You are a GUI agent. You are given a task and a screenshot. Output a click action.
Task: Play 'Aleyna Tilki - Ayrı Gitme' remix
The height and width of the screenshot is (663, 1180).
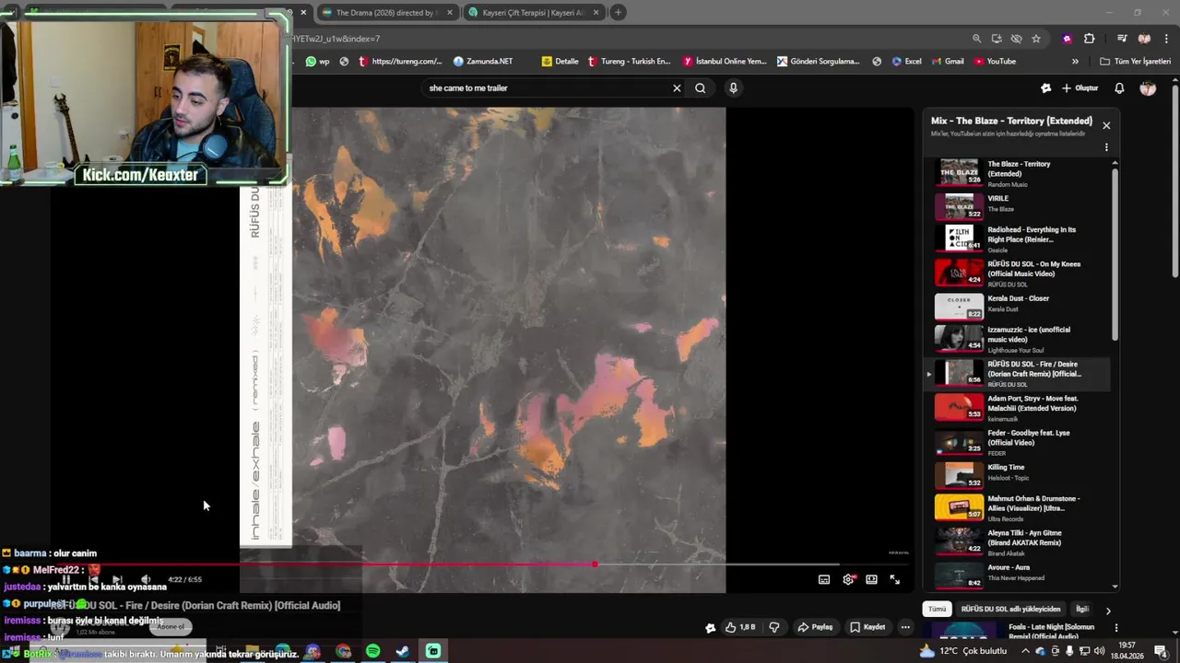[1021, 541]
